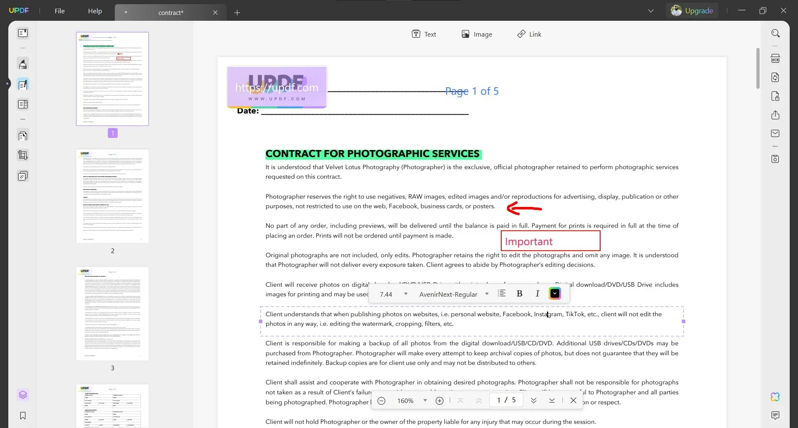The height and width of the screenshot is (428, 798).
Task: Click the Search magnifier icon
Action: [775, 33]
